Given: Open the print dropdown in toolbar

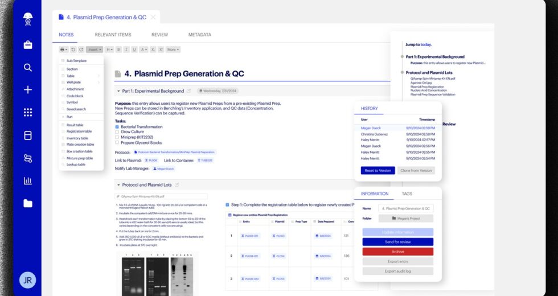Looking at the screenshot, I should [x=64, y=50].
